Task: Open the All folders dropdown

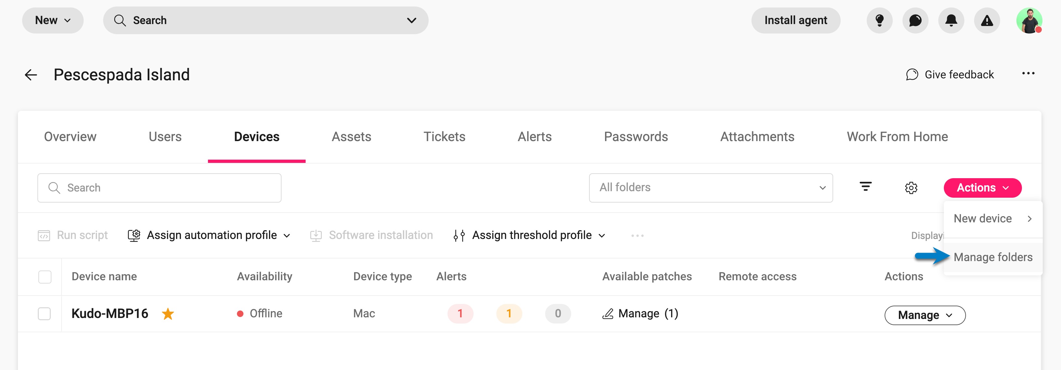Action: pyautogui.click(x=710, y=188)
